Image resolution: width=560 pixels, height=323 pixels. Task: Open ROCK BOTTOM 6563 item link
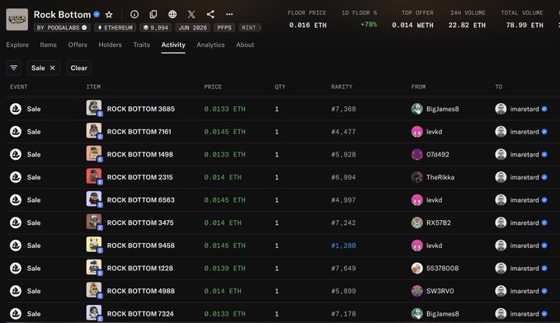coord(141,200)
